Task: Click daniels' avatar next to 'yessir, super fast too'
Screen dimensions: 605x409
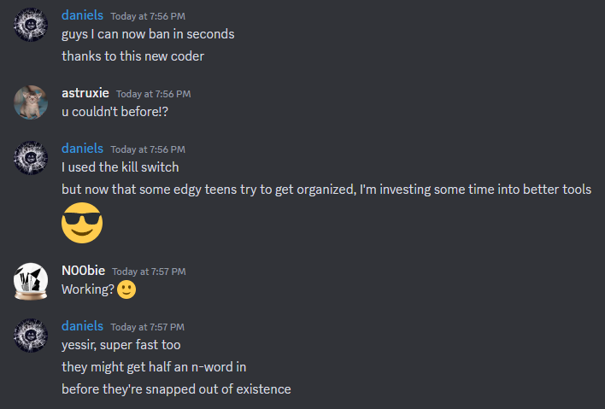Action: click(31, 336)
